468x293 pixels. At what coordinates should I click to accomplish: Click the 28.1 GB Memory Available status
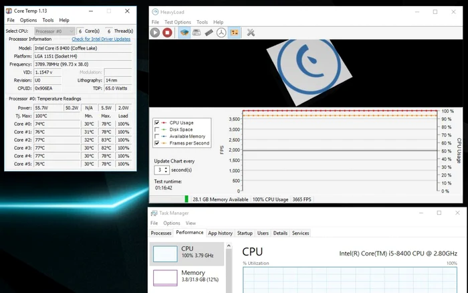(220, 199)
